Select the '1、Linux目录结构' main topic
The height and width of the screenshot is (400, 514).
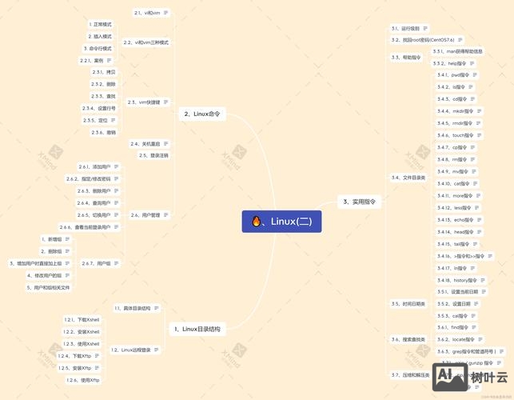click(197, 329)
